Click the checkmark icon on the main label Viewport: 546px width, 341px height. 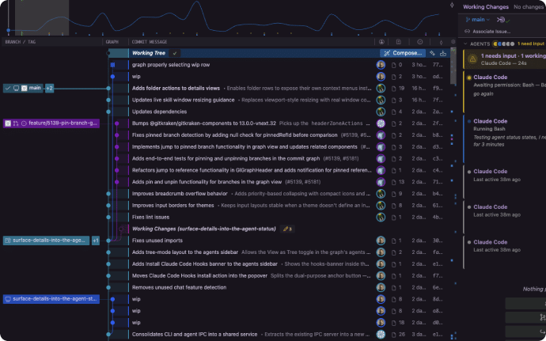tap(8, 88)
